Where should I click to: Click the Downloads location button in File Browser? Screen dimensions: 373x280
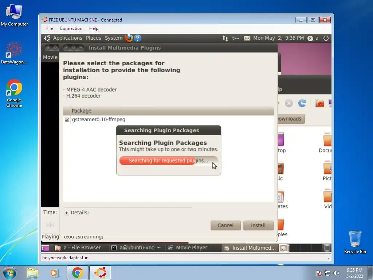[291, 119]
